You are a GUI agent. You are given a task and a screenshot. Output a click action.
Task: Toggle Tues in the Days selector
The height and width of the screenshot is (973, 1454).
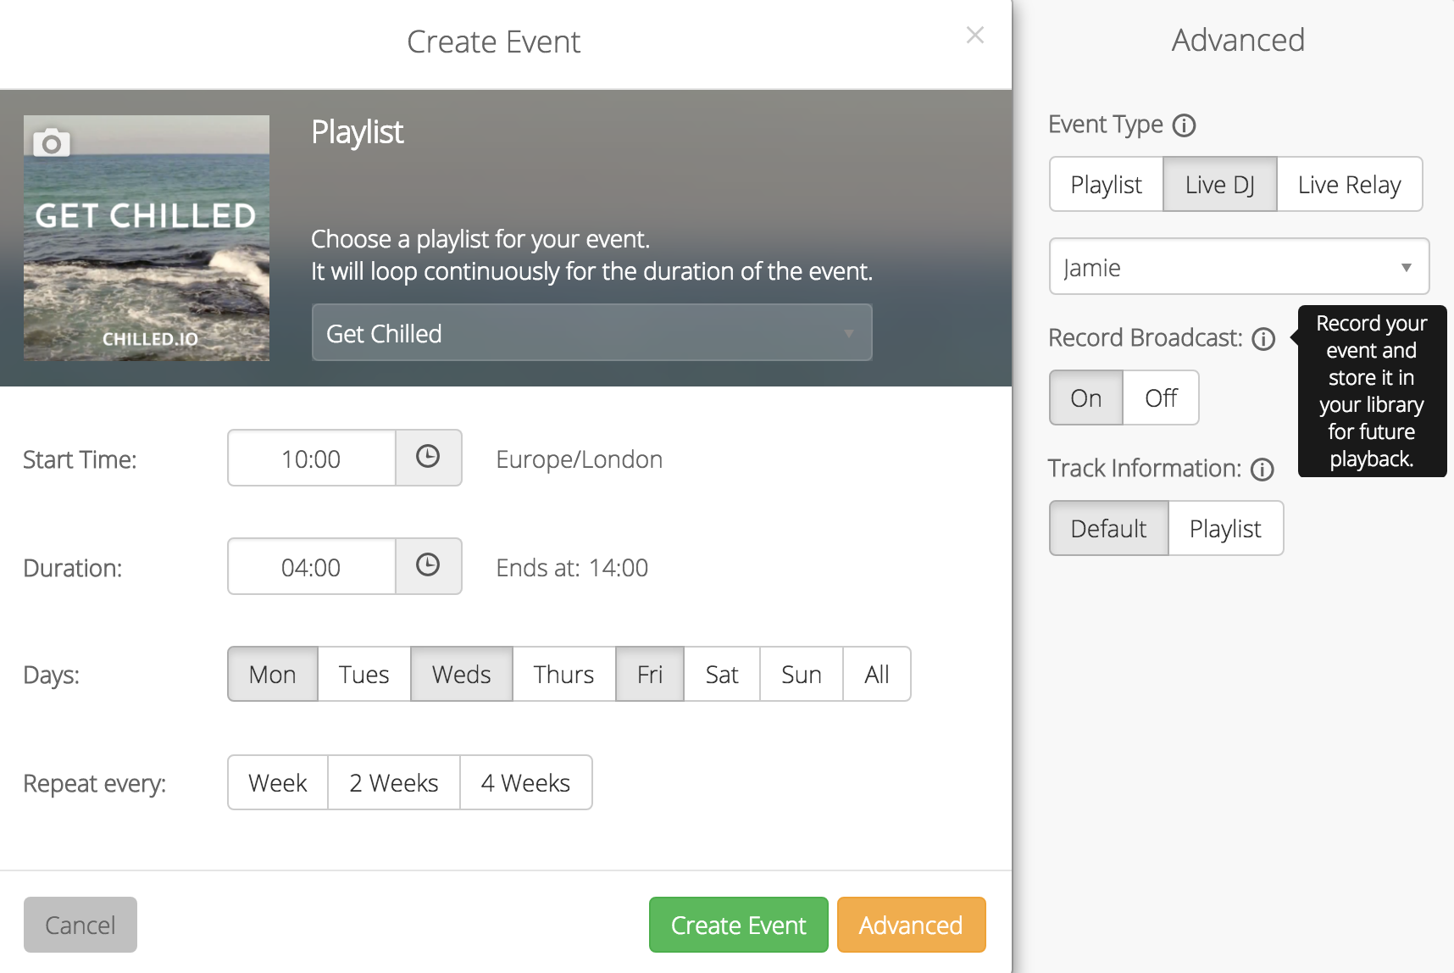coord(363,675)
